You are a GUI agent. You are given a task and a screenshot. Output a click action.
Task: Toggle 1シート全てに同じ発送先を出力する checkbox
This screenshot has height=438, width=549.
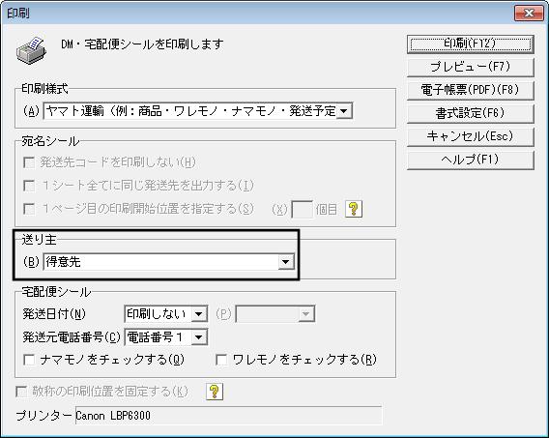point(29,186)
